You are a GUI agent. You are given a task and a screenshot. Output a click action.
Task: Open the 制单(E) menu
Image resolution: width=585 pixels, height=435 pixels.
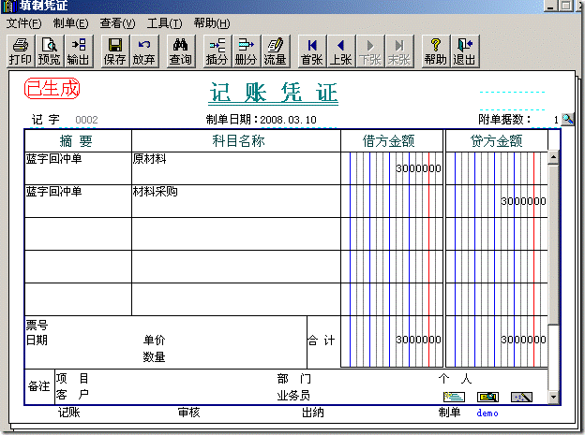71,23
